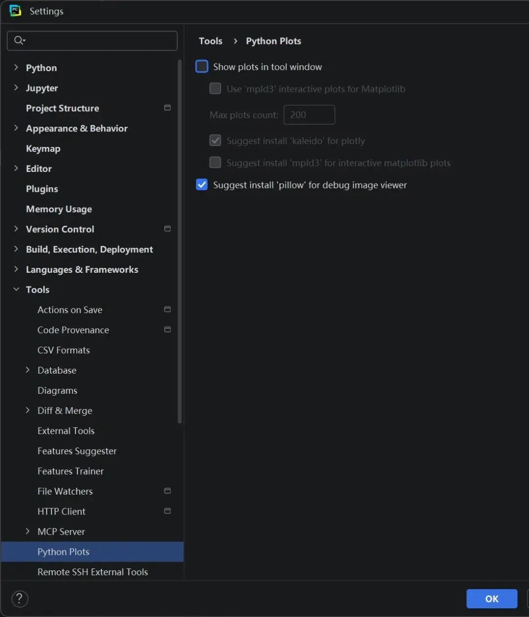The height and width of the screenshot is (617, 529).
Task: Collapse the Tools tree node
Action: click(x=16, y=289)
